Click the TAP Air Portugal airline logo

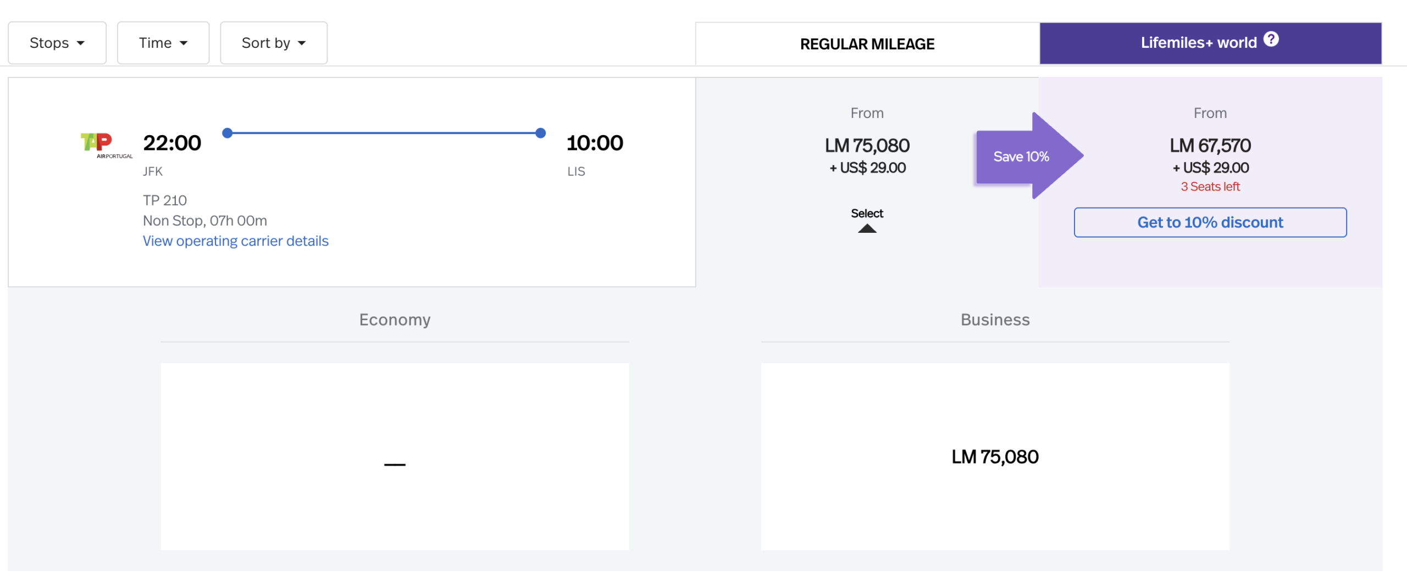click(x=106, y=146)
